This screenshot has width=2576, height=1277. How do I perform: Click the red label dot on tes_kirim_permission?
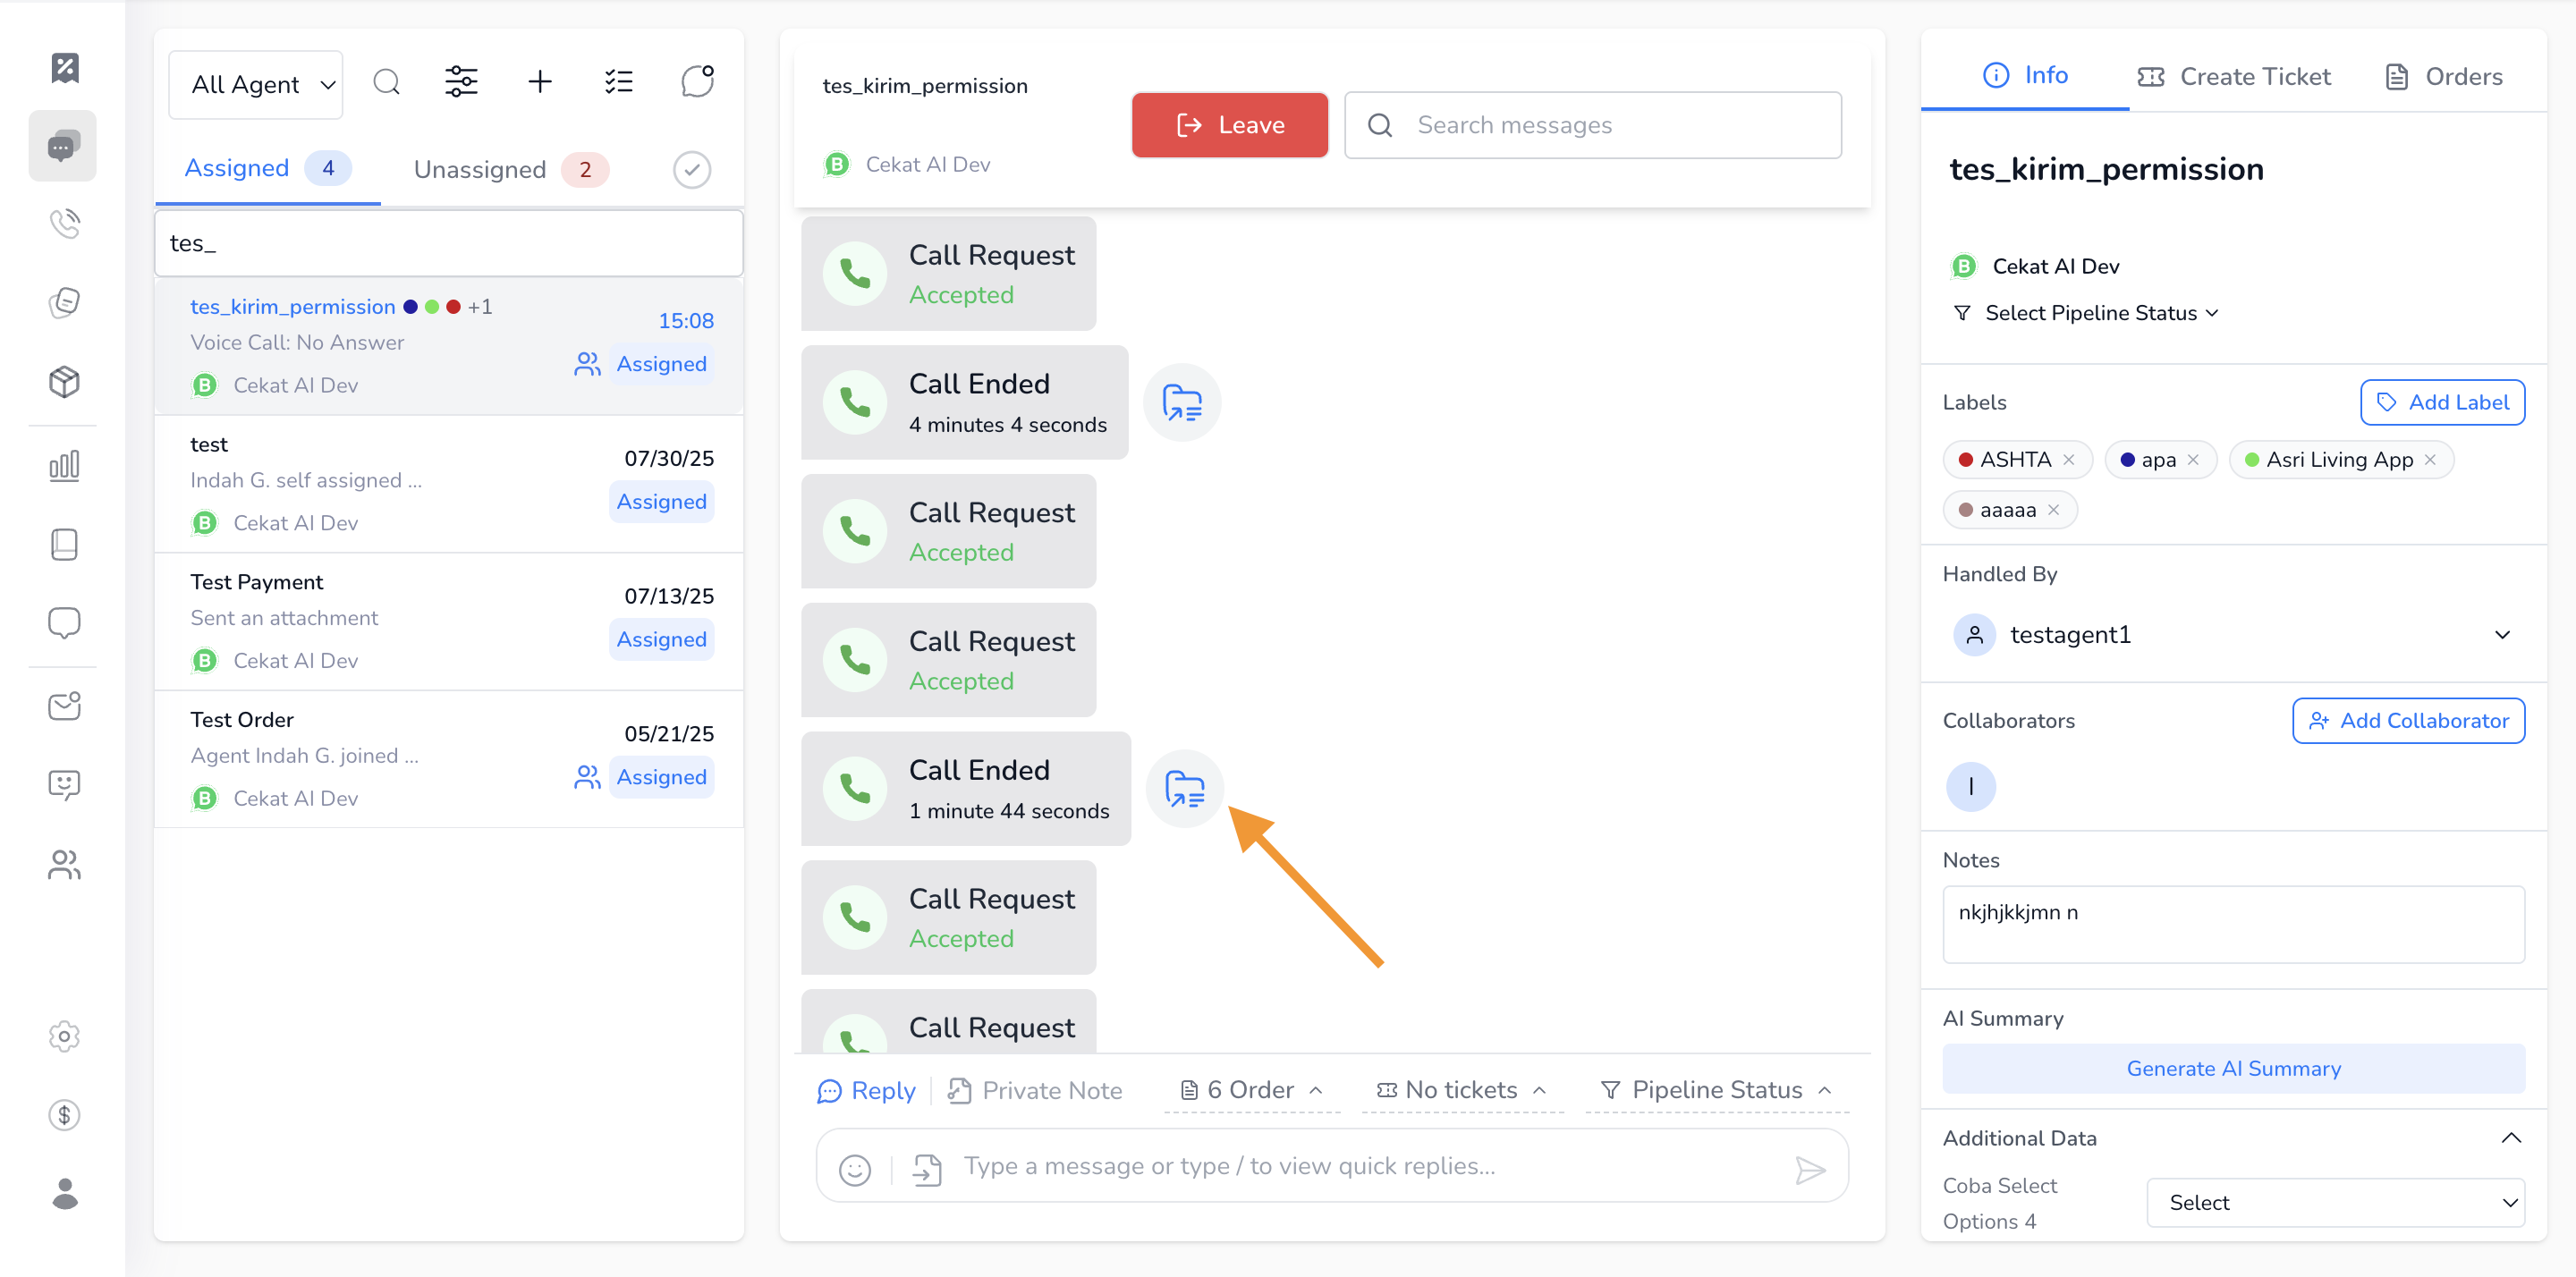click(453, 307)
